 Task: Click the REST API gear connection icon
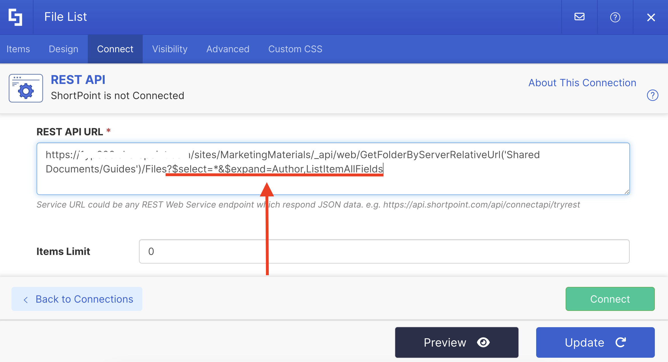click(26, 88)
